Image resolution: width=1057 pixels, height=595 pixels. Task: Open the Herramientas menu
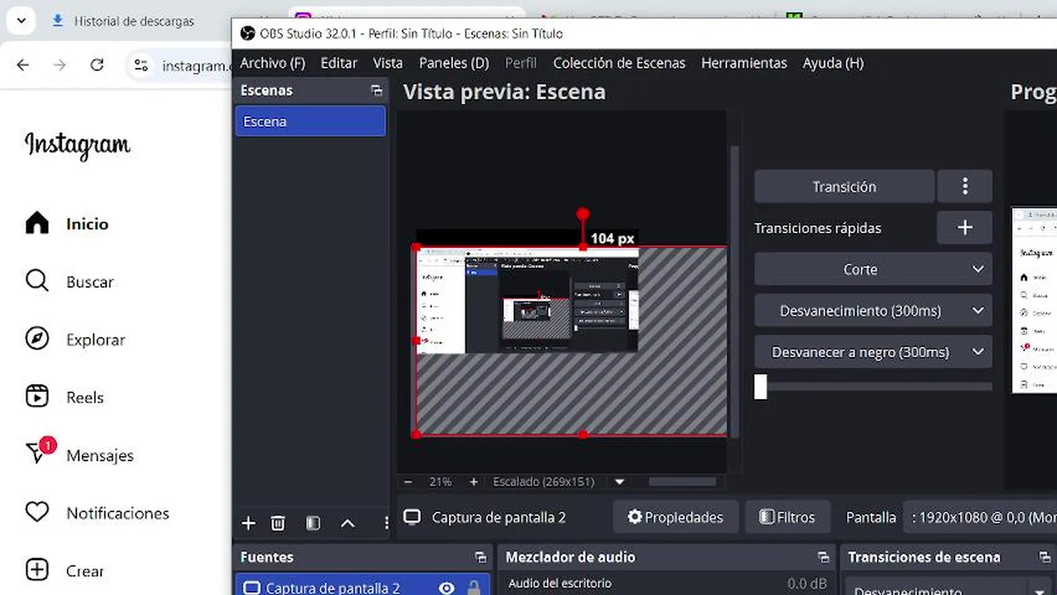[x=744, y=63]
